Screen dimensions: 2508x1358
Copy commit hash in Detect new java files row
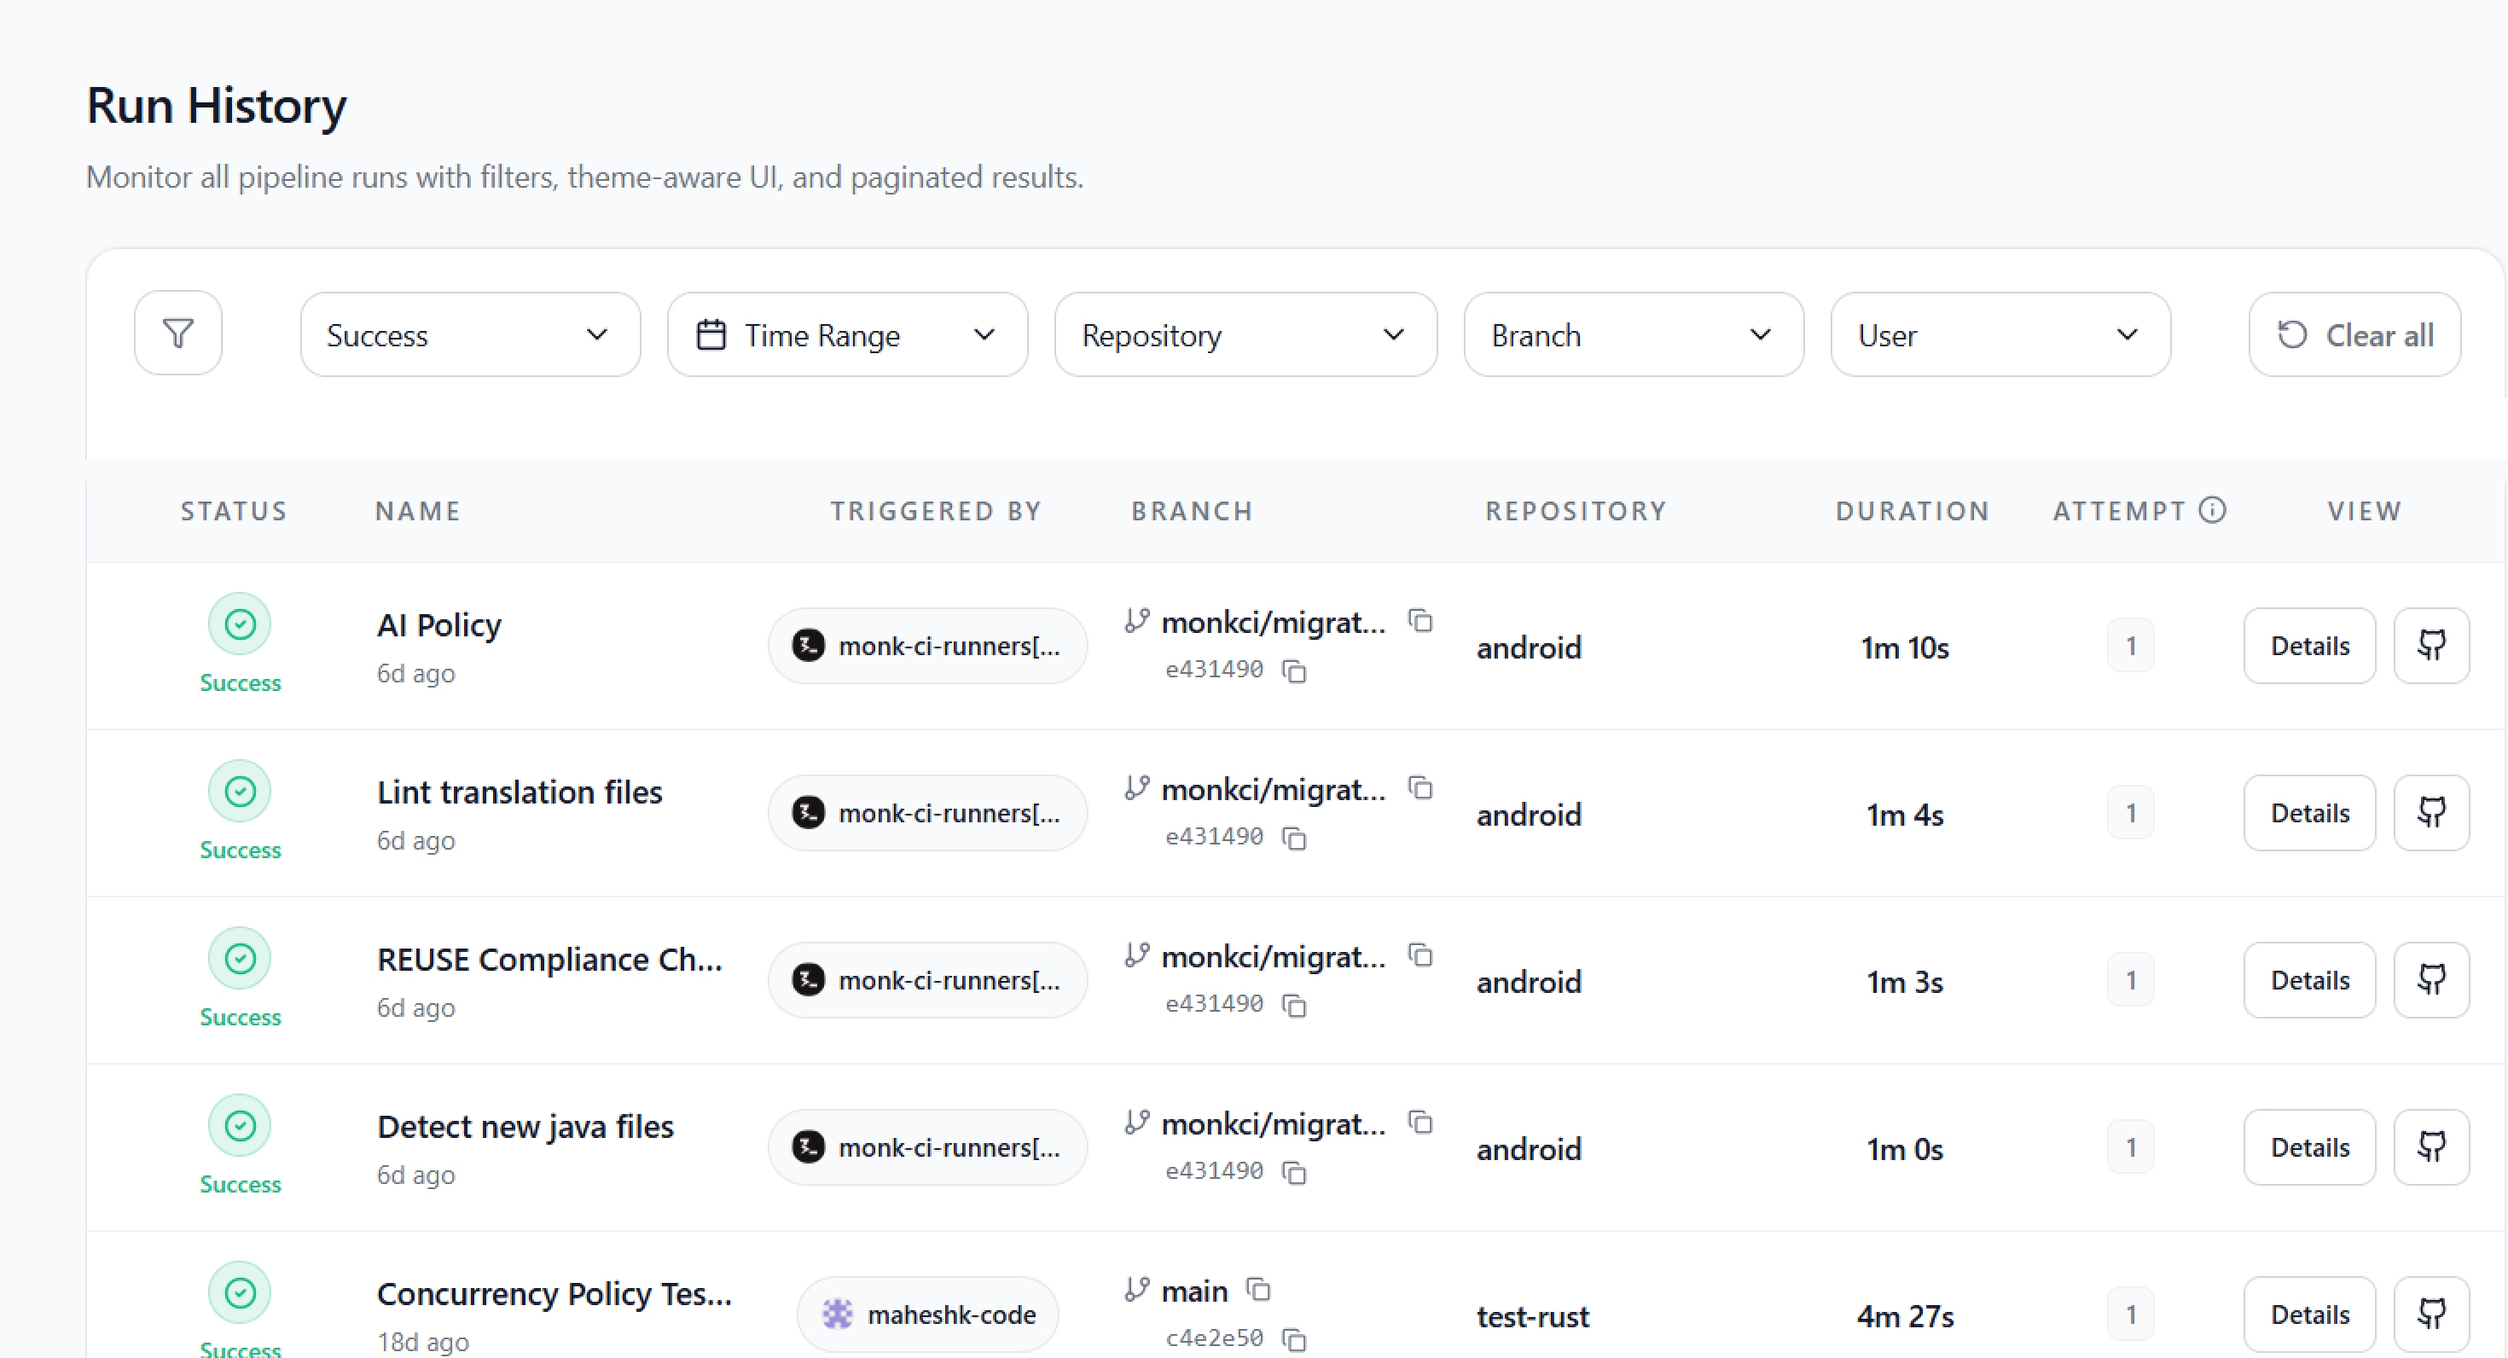click(1294, 1173)
